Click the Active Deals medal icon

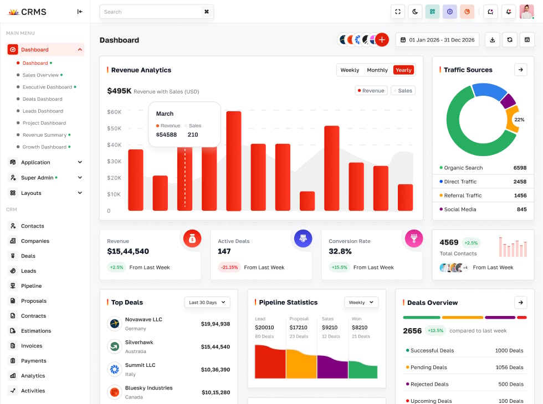[303, 239]
